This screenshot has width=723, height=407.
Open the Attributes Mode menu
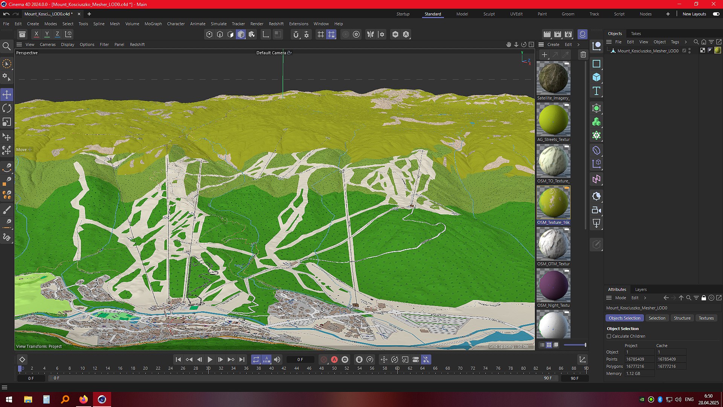point(621,298)
